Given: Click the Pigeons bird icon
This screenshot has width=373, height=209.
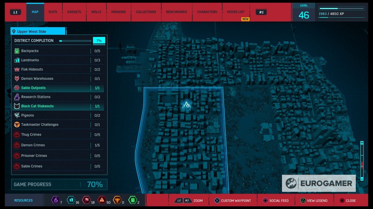Looking at the screenshot, I should coord(17,115).
